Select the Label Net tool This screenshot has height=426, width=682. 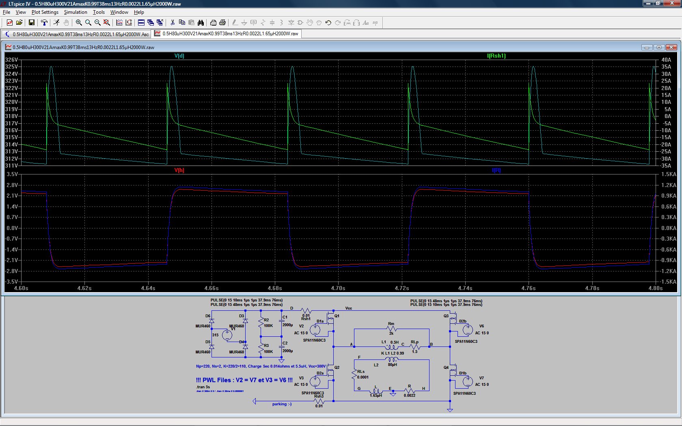[254, 23]
